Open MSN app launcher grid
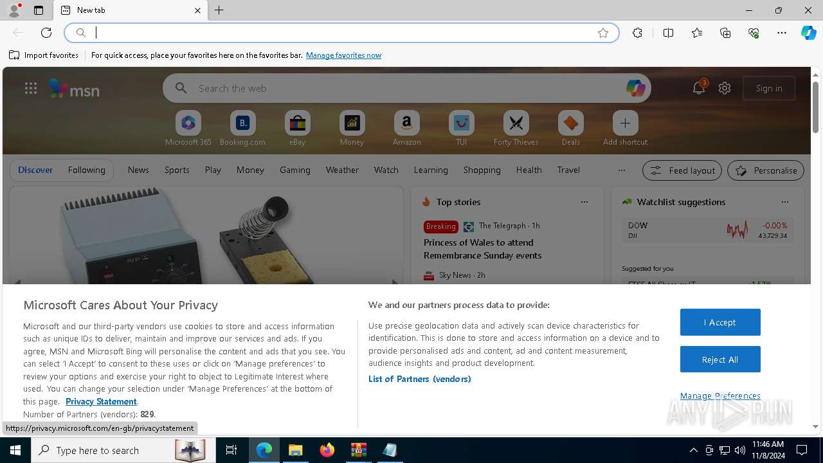 [31, 88]
